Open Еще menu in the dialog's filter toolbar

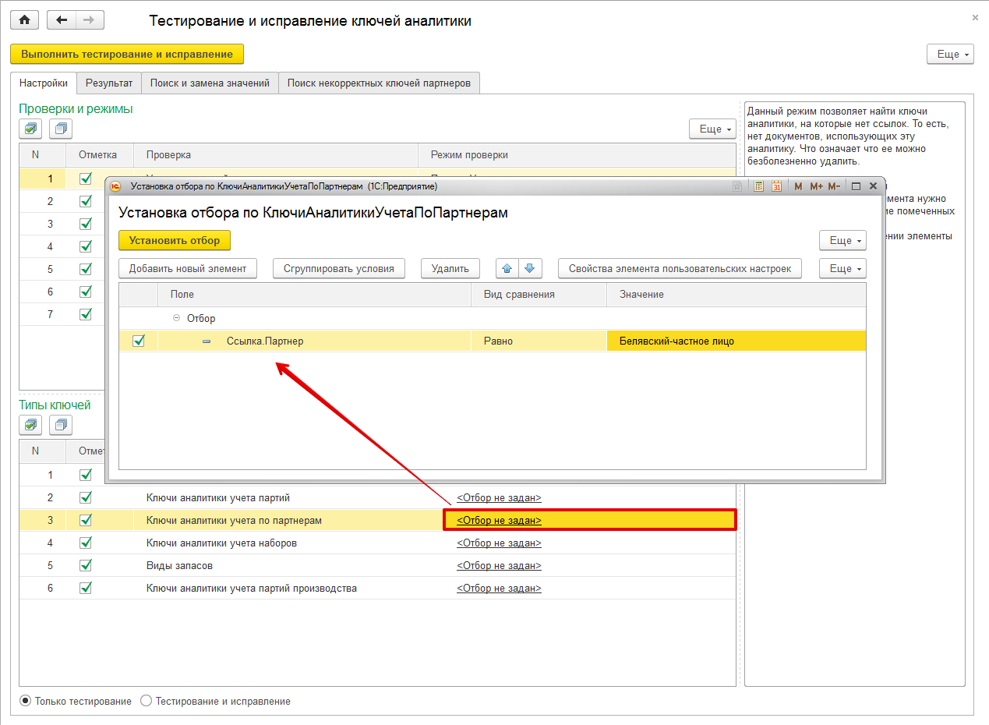coord(842,268)
